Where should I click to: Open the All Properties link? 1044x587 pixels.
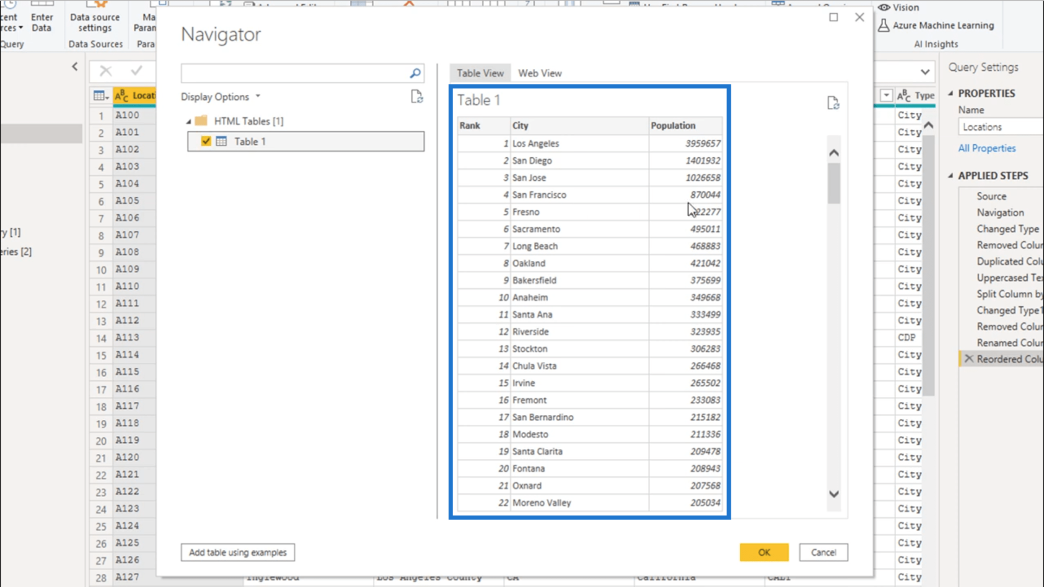point(987,148)
